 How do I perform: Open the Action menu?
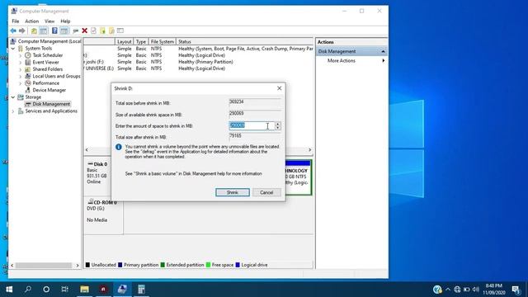point(32,21)
